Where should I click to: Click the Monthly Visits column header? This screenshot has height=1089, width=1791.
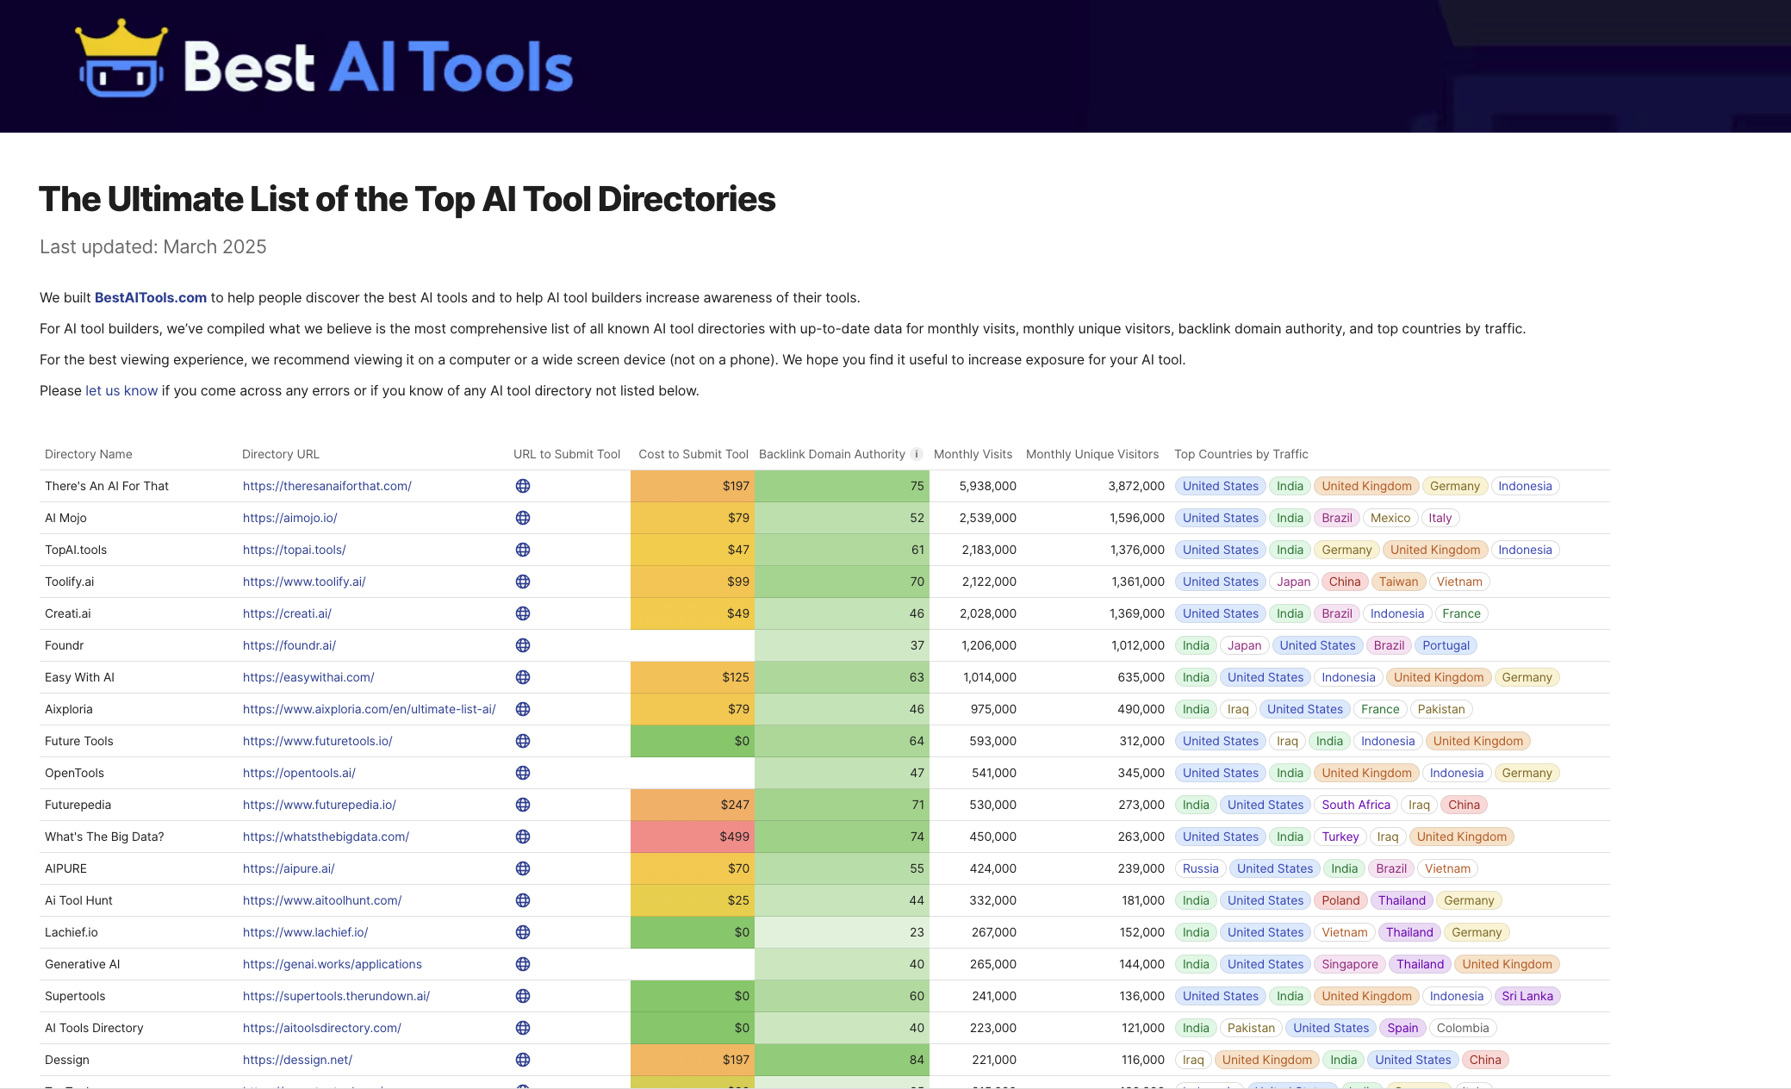973,454
